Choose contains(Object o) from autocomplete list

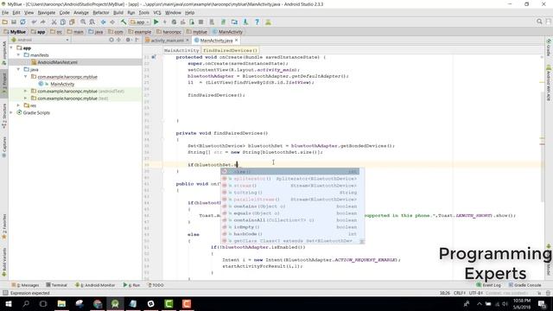[290, 206]
